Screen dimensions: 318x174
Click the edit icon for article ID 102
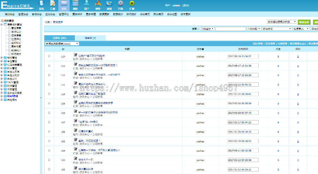76,168
